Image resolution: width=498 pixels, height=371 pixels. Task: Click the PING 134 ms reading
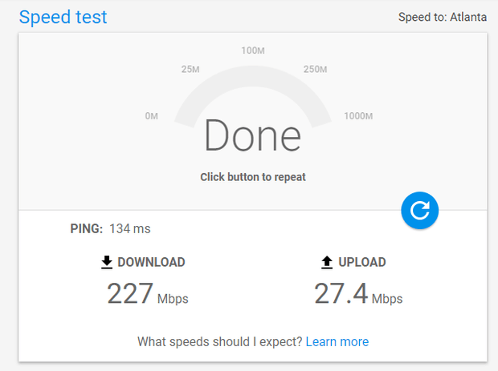pyautogui.click(x=110, y=228)
